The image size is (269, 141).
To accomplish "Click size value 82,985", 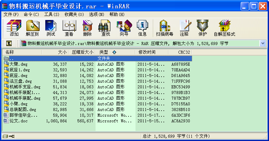I will tap(60, 110).
